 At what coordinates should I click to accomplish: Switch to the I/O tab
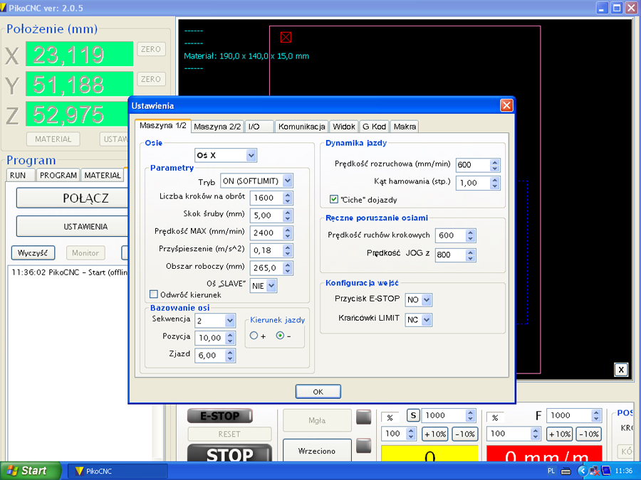[259, 127]
